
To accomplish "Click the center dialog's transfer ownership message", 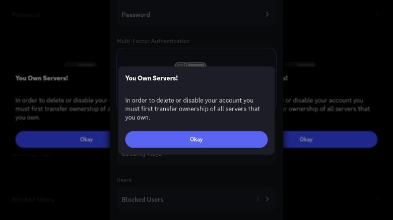I will 192,109.
